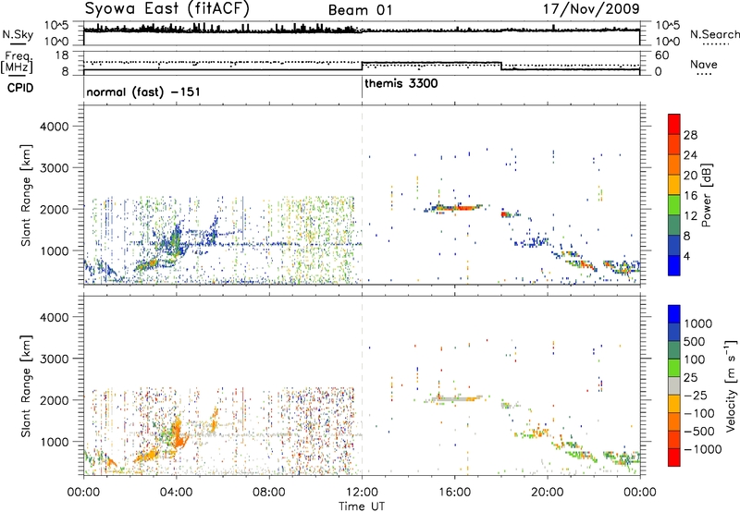Click the red high-power echo near 16:00 in power panel

[x=465, y=207]
